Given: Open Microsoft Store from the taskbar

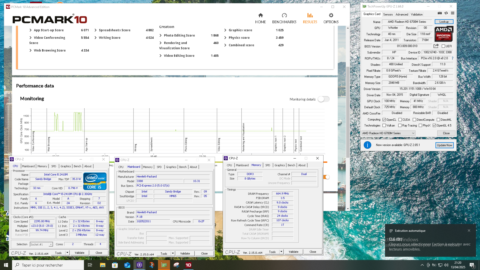Looking at the screenshot, I should pos(115,265).
